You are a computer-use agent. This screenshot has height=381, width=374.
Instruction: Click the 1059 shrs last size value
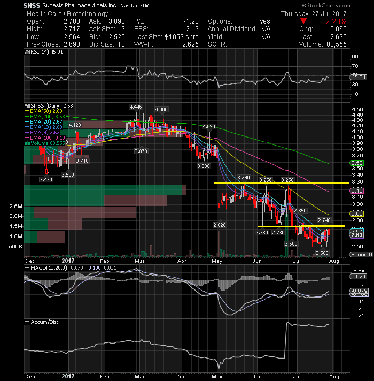184,37
